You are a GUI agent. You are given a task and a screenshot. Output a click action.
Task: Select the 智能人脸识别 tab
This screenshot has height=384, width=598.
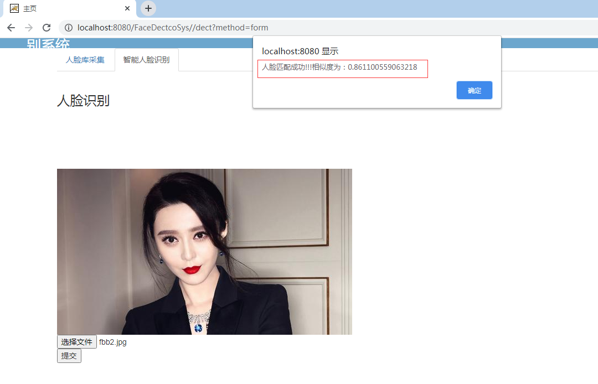click(x=146, y=60)
